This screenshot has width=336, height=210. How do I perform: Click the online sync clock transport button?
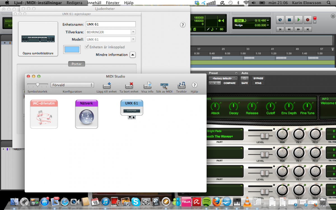(280, 20)
